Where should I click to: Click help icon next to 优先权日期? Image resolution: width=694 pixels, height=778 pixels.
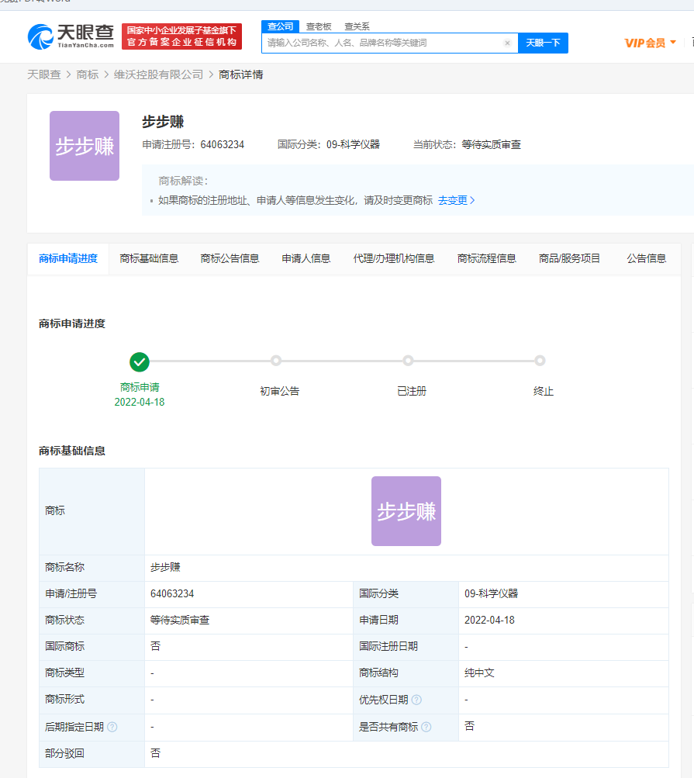click(416, 700)
